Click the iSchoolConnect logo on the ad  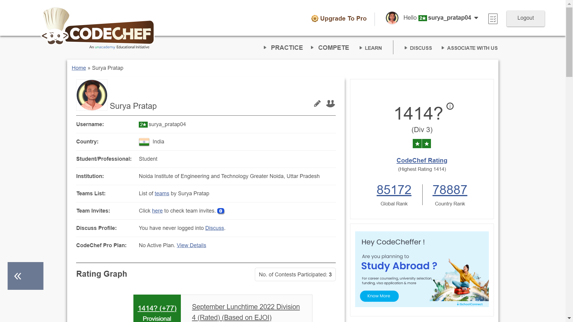point(470,304)
